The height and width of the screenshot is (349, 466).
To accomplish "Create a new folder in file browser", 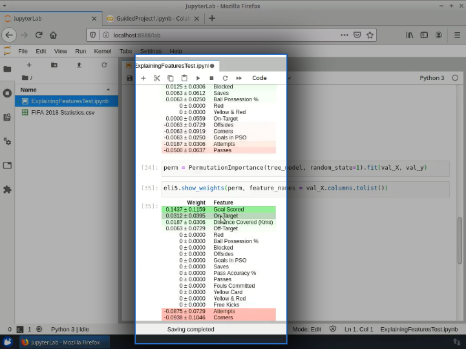I will [54, 65].
